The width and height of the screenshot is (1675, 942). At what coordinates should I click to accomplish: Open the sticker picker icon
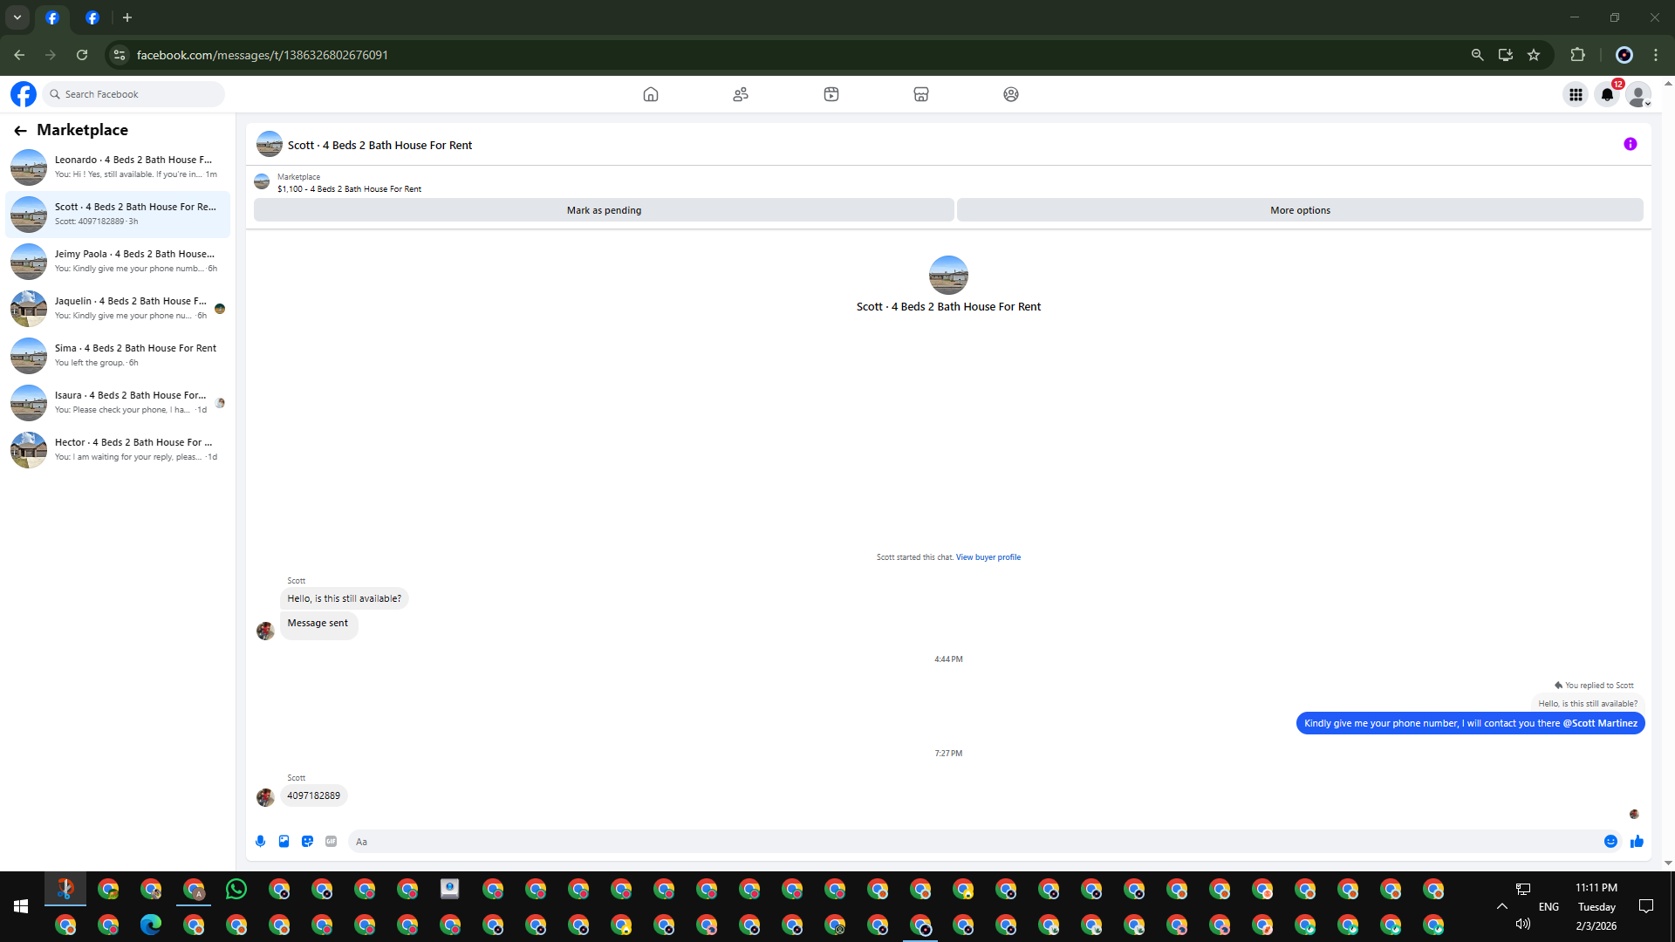(307, 841)
